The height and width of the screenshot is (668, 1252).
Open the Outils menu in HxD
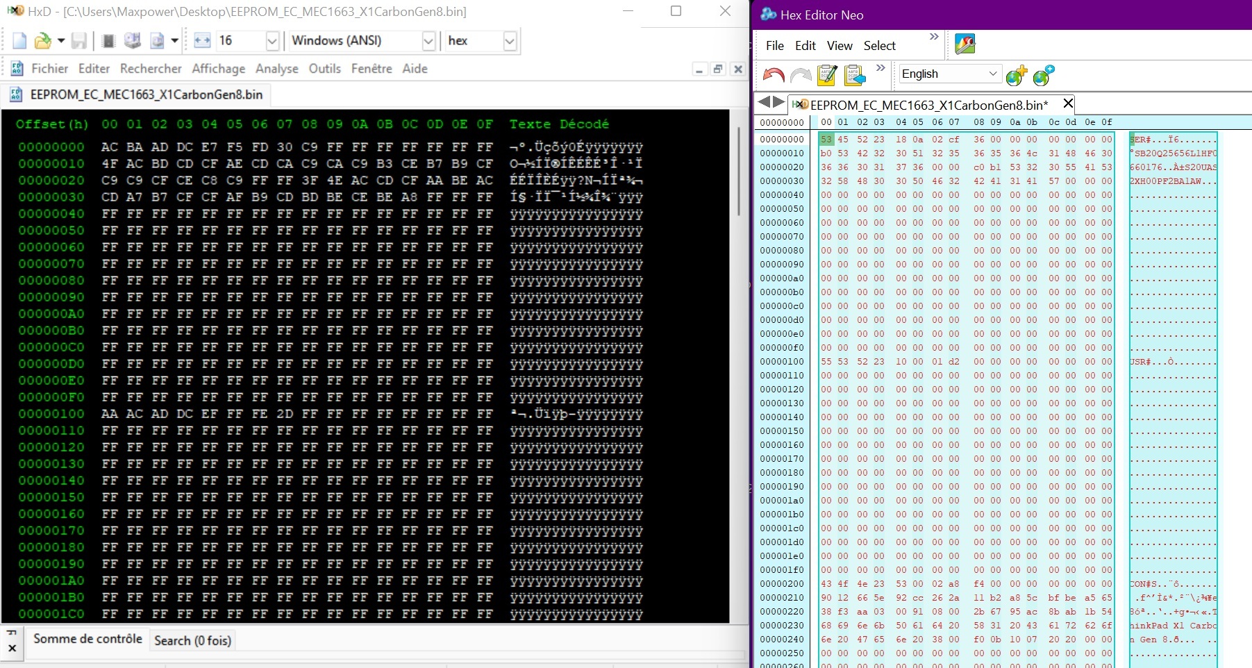pos(325,68)
